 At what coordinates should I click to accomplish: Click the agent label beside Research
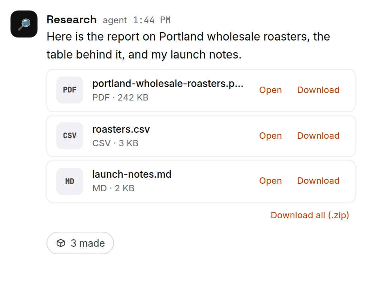pos(115,21)
